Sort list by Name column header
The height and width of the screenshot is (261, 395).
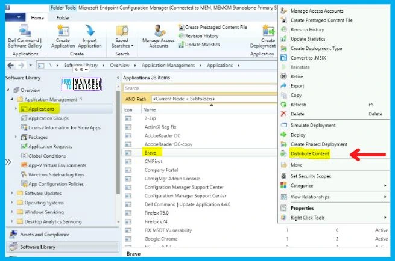pos(150,110)
